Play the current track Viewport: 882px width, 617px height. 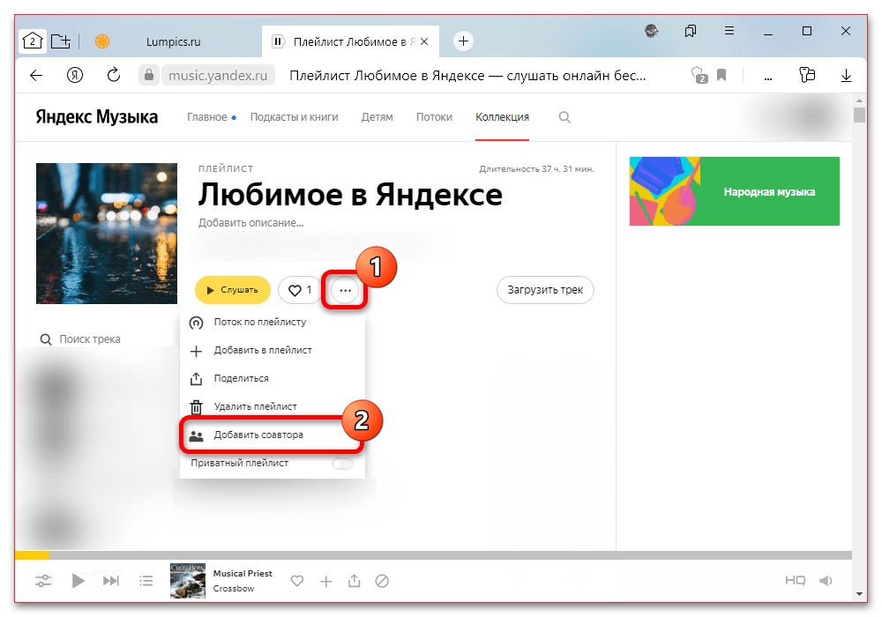(78, 581)
